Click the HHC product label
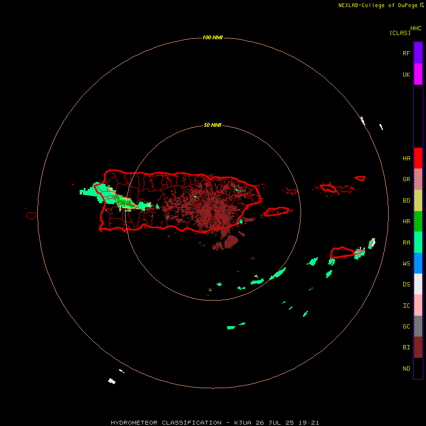The image size is (426, 426). [x=416, y=28]
